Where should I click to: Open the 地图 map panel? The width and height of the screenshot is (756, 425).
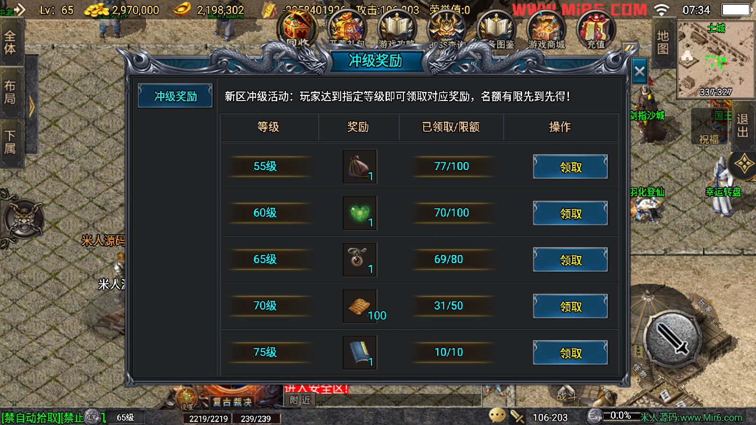(663, 42)
